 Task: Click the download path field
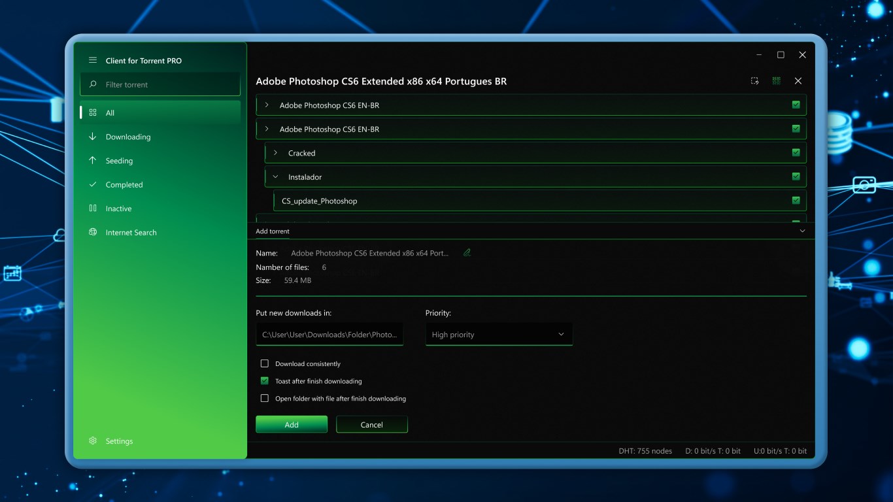pos(329,335)
